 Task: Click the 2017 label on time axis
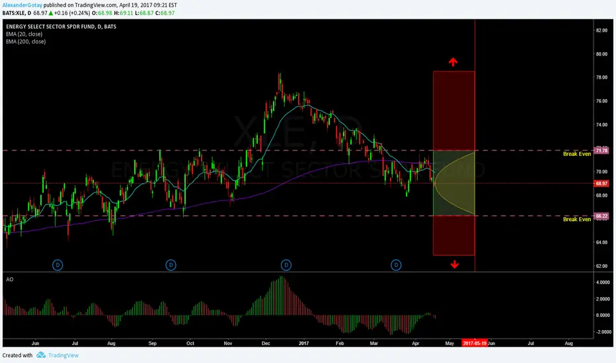tap(303, 343)
